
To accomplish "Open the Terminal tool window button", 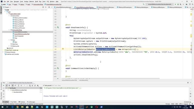I will coord(22,102).
